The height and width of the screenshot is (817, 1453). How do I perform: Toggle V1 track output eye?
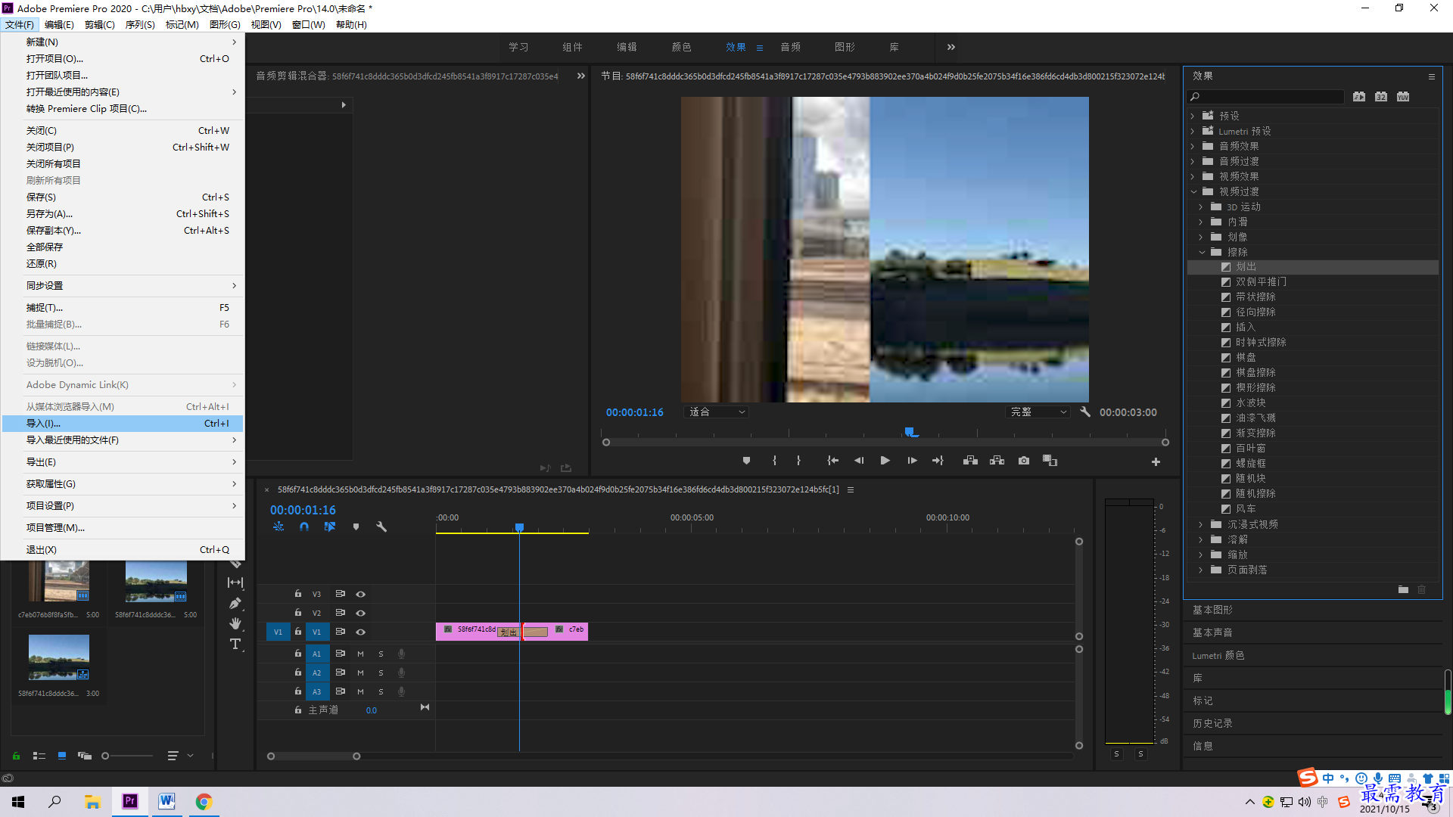click(x=361, y=632)
